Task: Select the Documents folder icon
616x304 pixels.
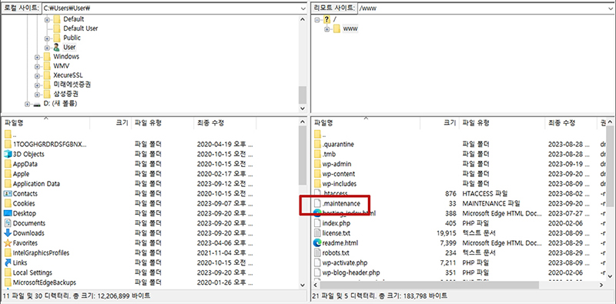Action: coord(8,223)
